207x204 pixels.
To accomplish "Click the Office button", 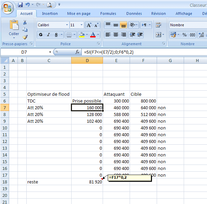I will (x=7, y=7).
